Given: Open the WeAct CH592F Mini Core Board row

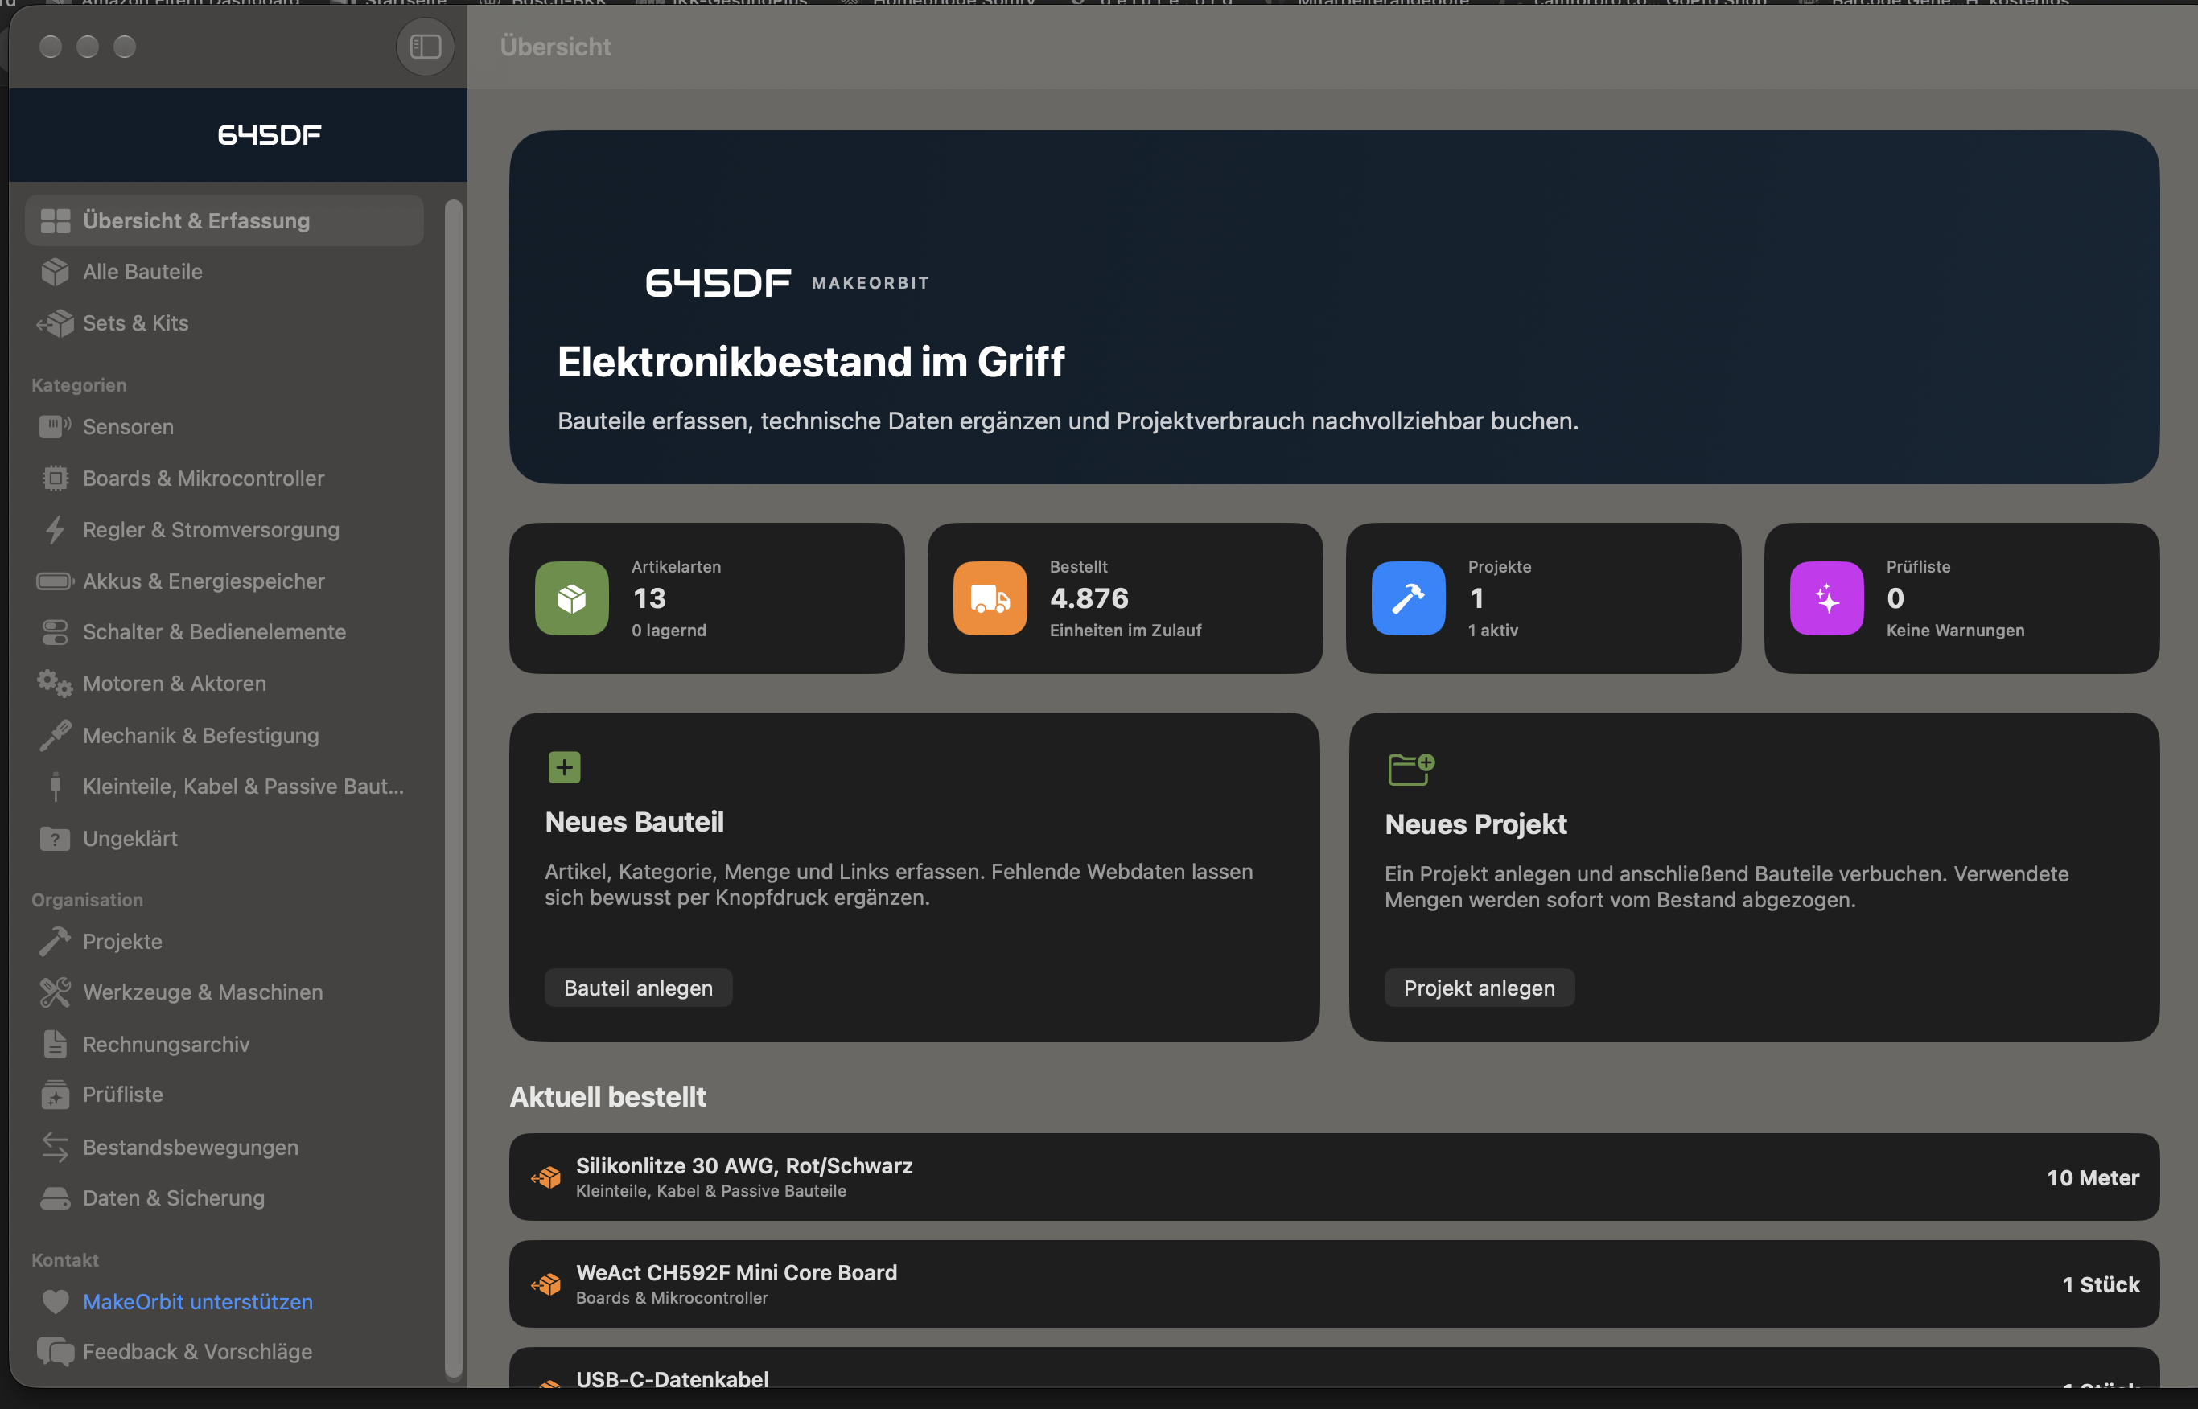Looking at the screenshot, I should [x=1334, y=1284].
